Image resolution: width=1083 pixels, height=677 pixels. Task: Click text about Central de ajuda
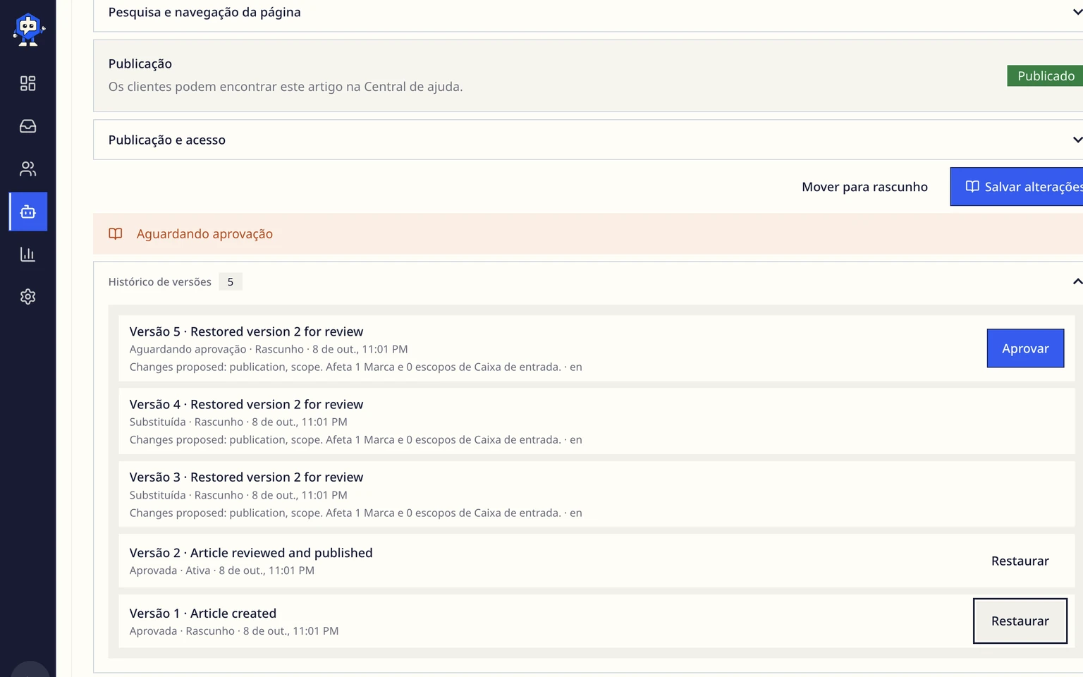pos(286,87)
